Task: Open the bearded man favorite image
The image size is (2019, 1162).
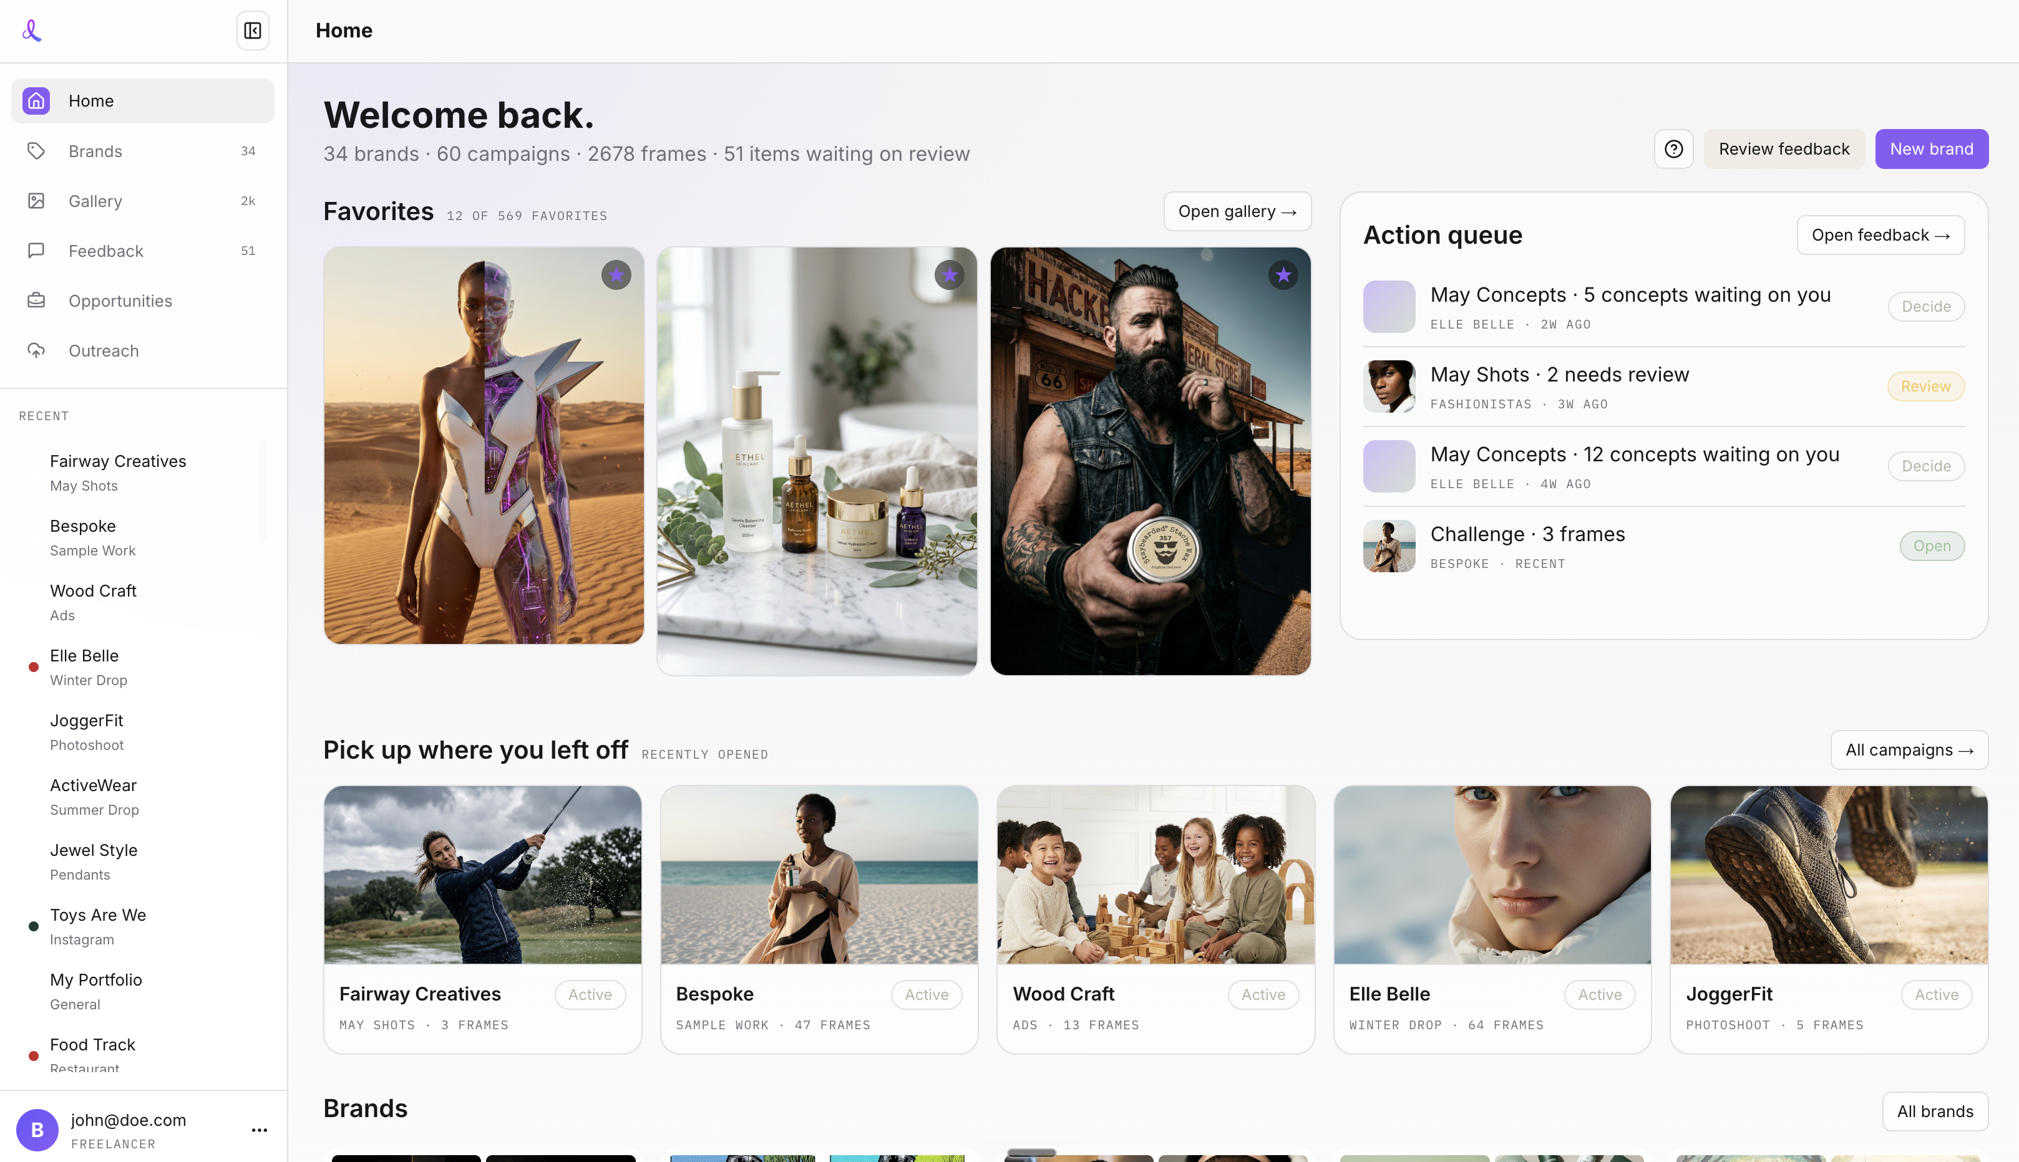Action: click(1150, 461)
